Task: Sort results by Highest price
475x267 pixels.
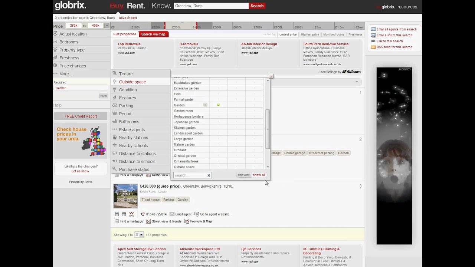Action: (x=310, y=34)
